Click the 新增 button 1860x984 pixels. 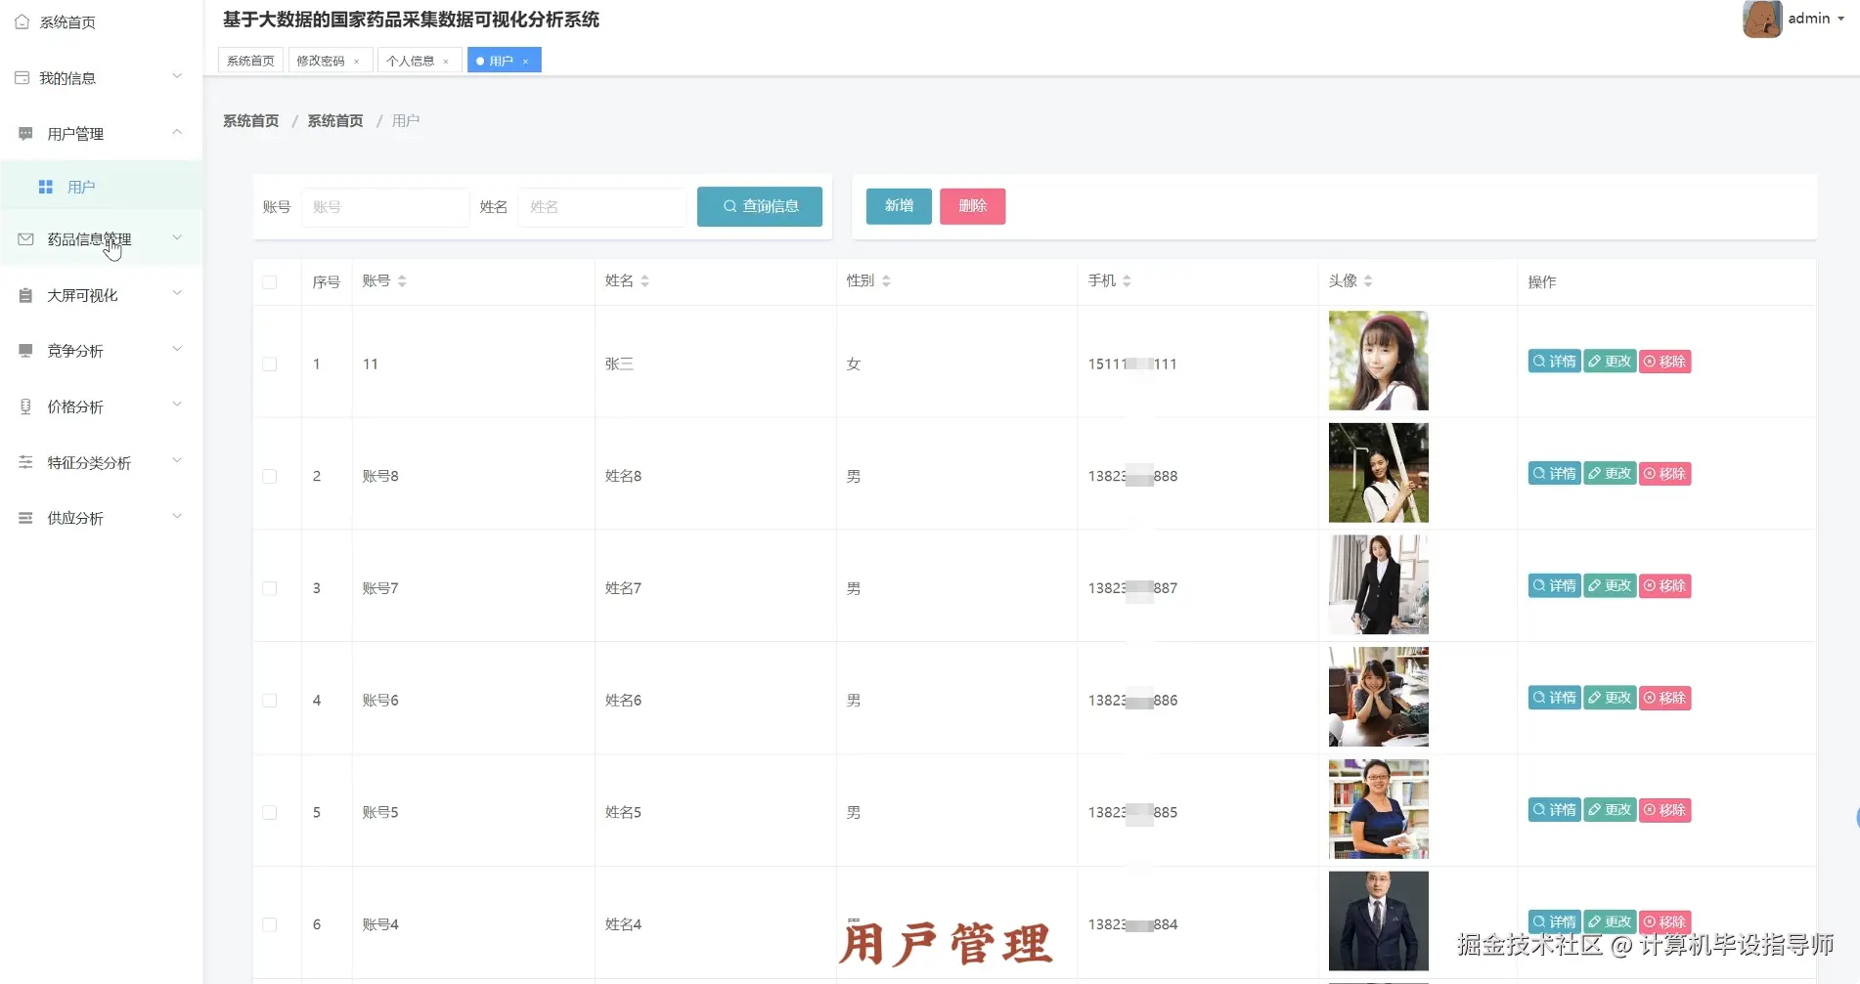click(899, 206)
